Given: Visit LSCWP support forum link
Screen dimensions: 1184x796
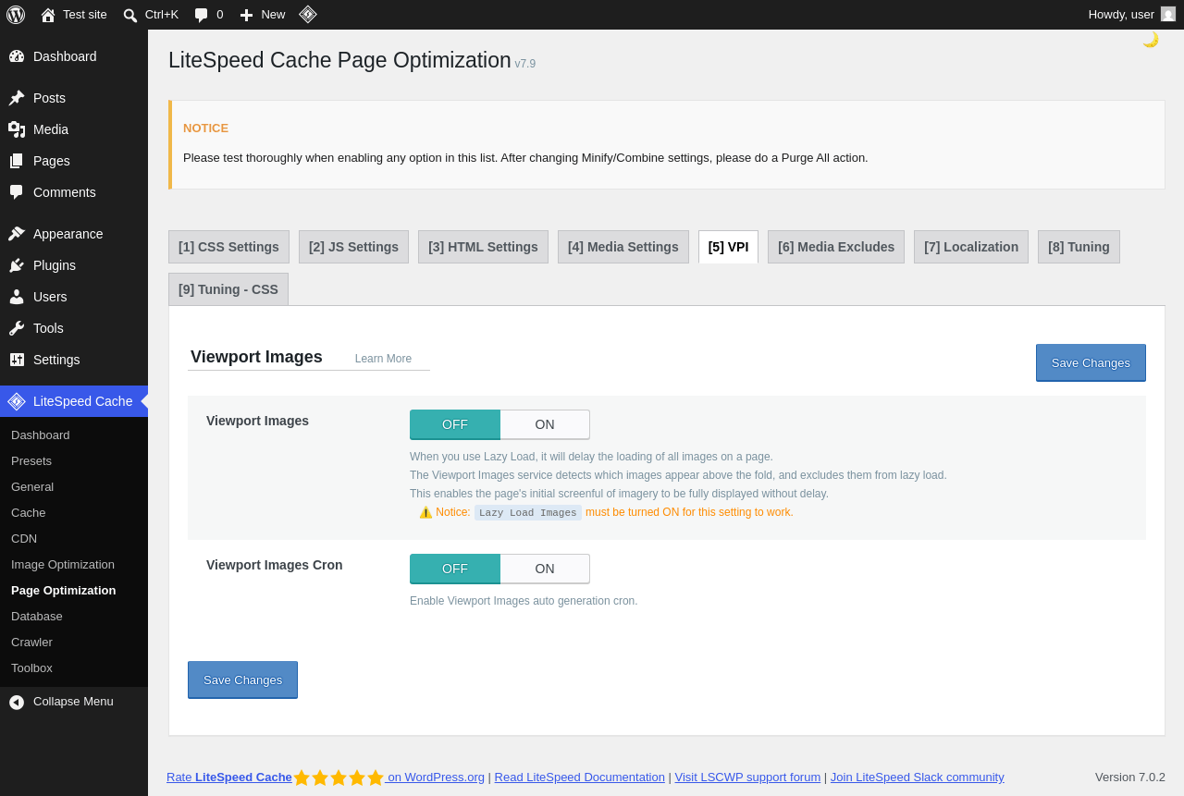Looking at the screenshot, I should (x=747, y=778).
